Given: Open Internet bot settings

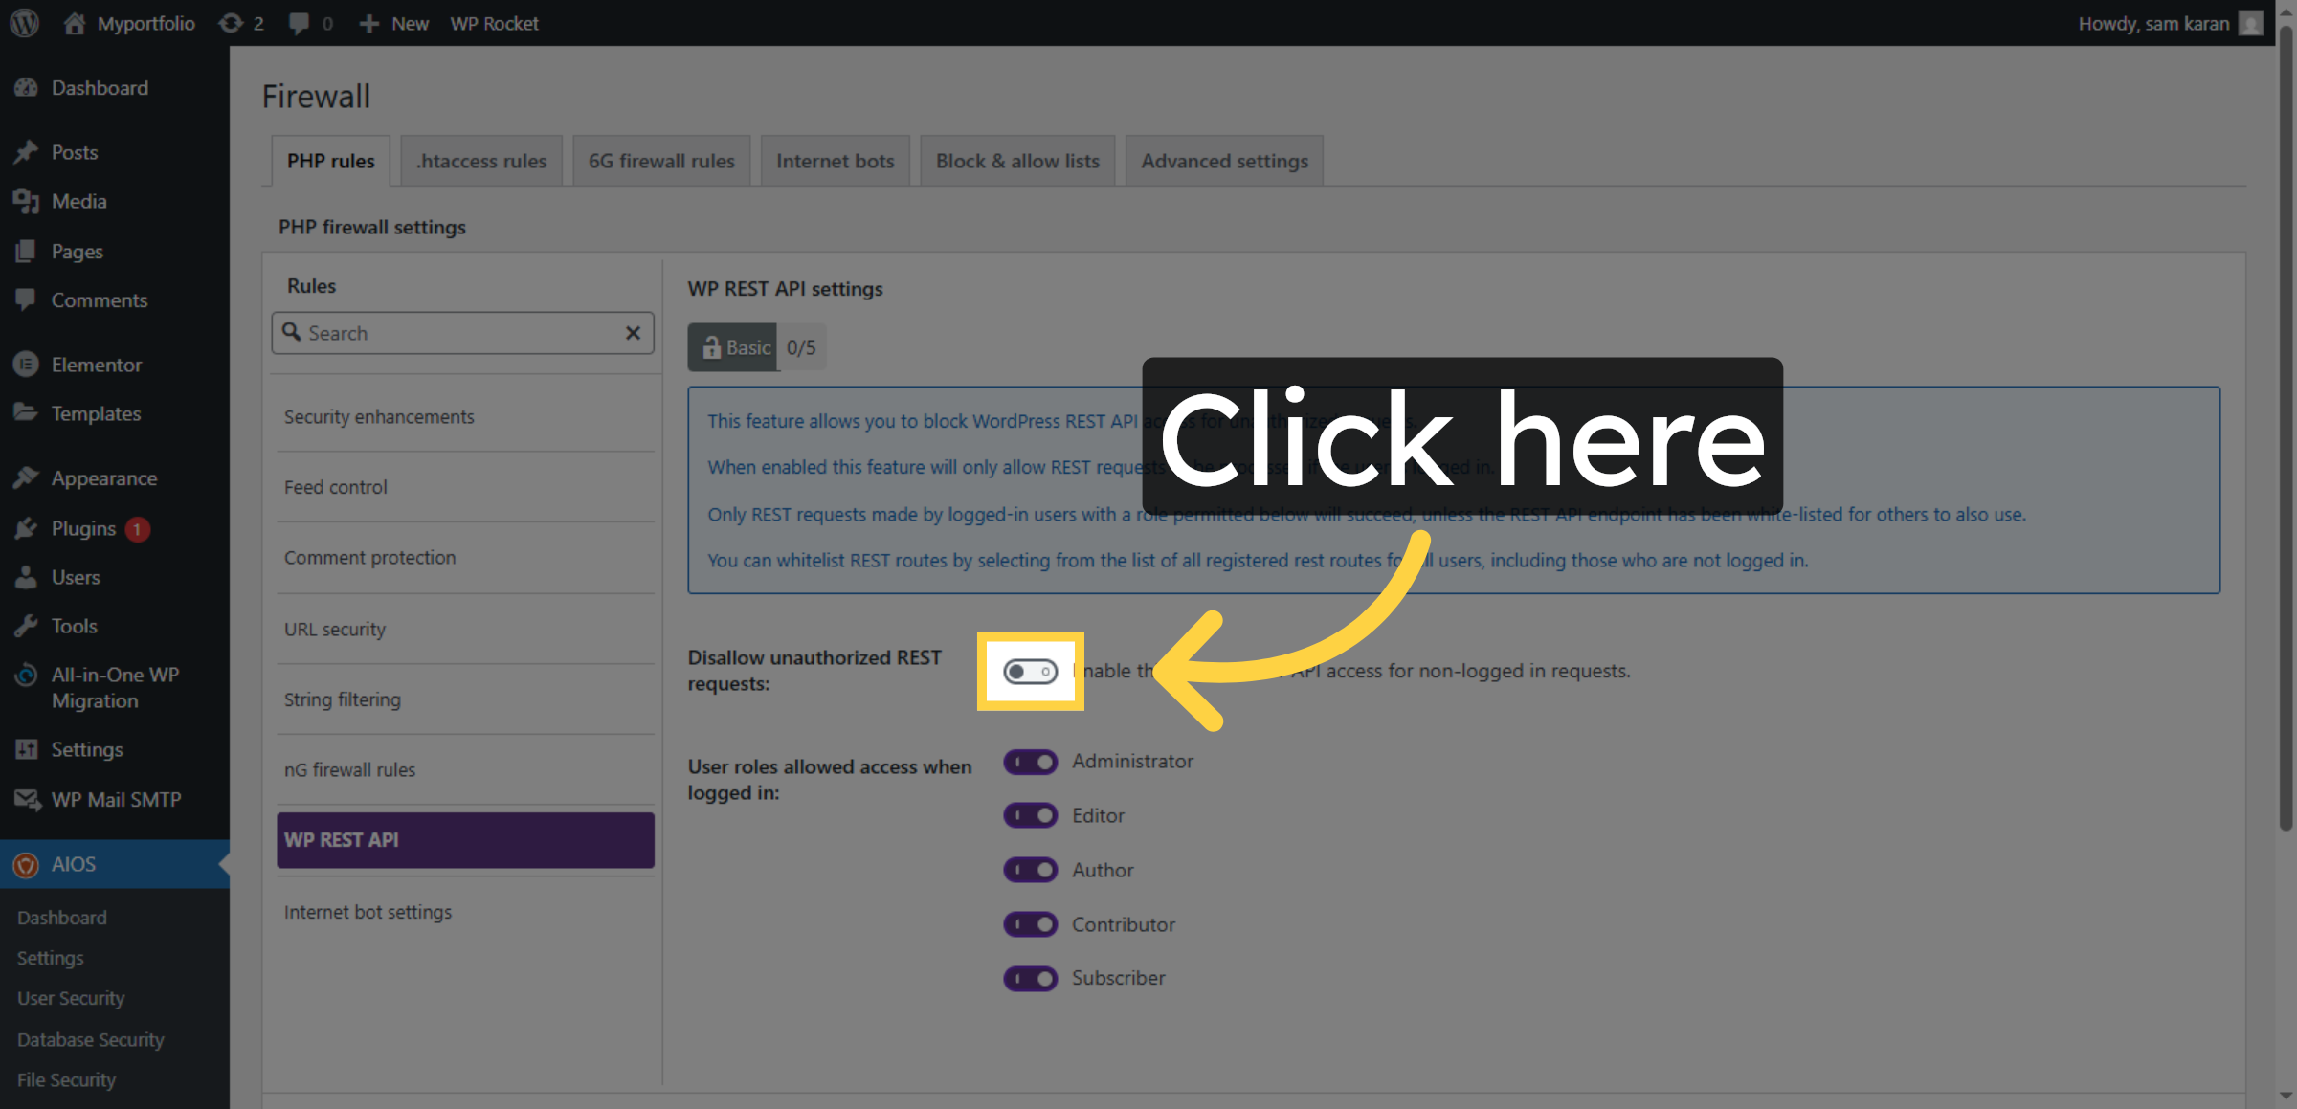Looking at the screenshot, I should click(x=368, y=911).
